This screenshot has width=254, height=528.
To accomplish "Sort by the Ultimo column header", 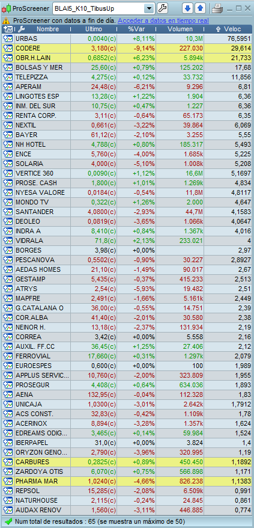I will coord(94,29).
